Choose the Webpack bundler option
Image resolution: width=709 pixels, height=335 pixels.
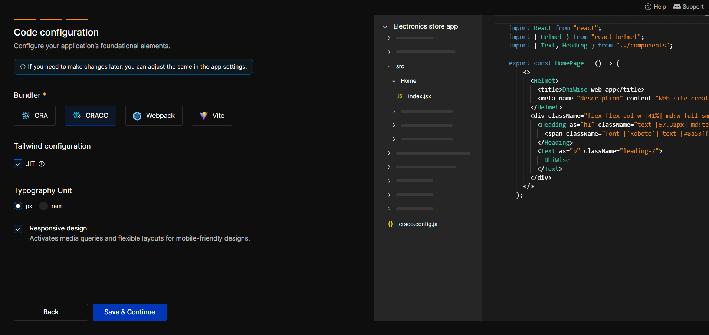pyautogui.click(x=154, y=116)
